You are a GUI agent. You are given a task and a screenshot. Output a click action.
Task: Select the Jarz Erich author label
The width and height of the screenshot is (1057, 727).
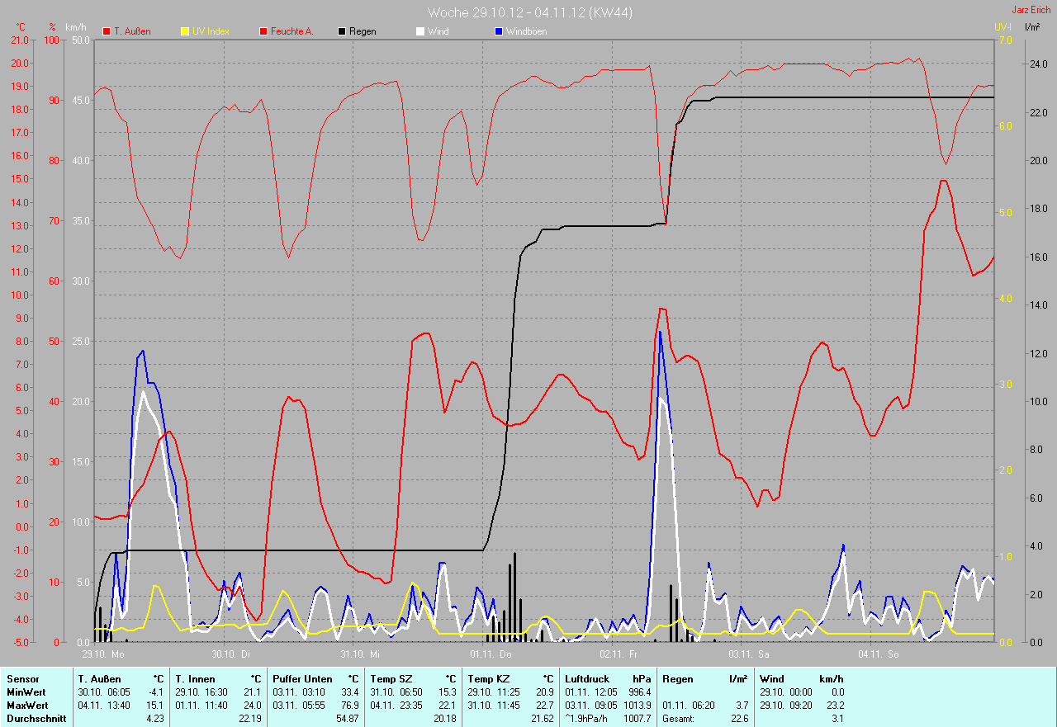click(1031, 10)
